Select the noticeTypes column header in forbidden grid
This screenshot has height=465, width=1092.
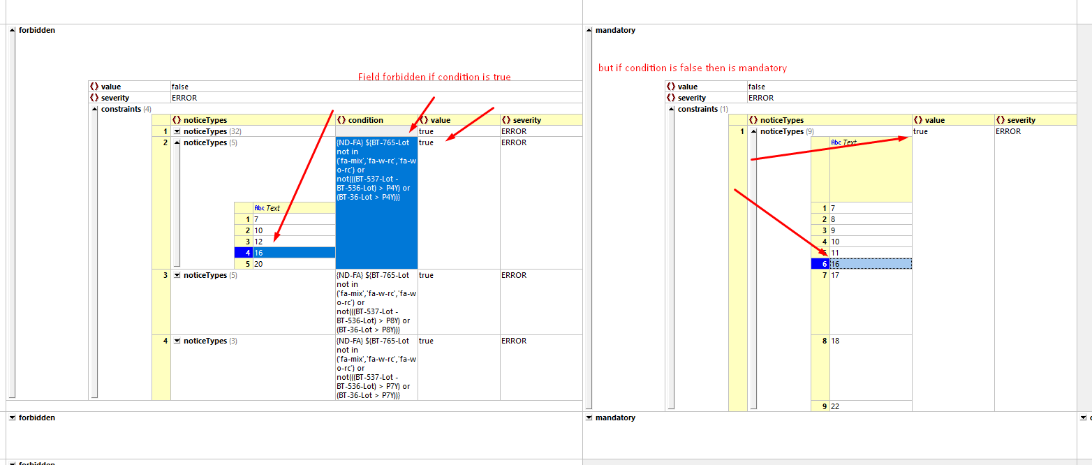coord(253,120)
